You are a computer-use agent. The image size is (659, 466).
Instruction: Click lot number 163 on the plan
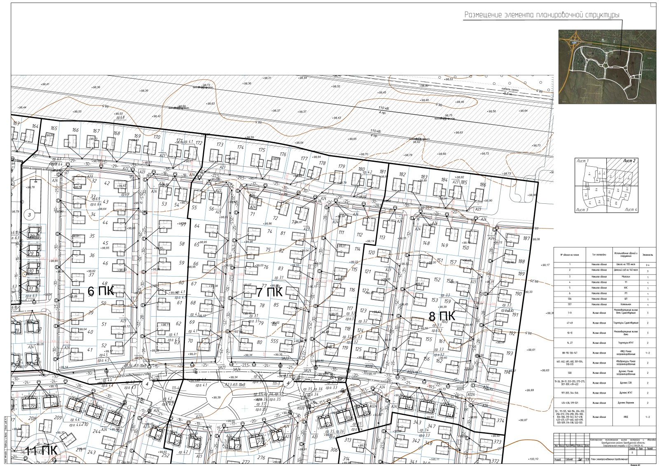[x=16, y=123]
